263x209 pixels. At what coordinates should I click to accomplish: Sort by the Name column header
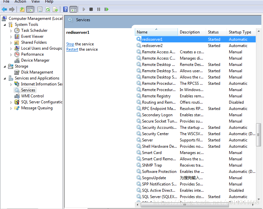[156, 32]
